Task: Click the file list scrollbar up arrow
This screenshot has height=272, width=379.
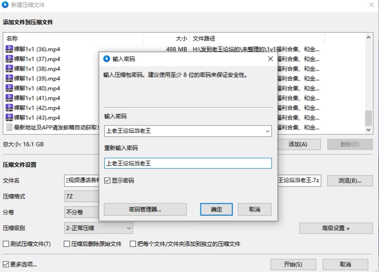Action: pyautogui.click(x=369, y=37)
